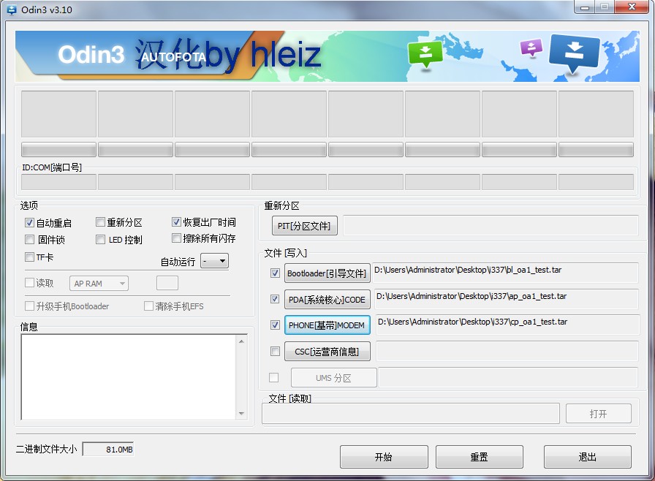Click the empty CSC file path field
Screen dimensions: 655x481
pos(507,351)
